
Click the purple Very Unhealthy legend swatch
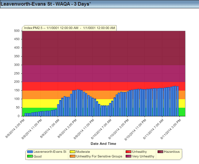(x=128, y=156)
